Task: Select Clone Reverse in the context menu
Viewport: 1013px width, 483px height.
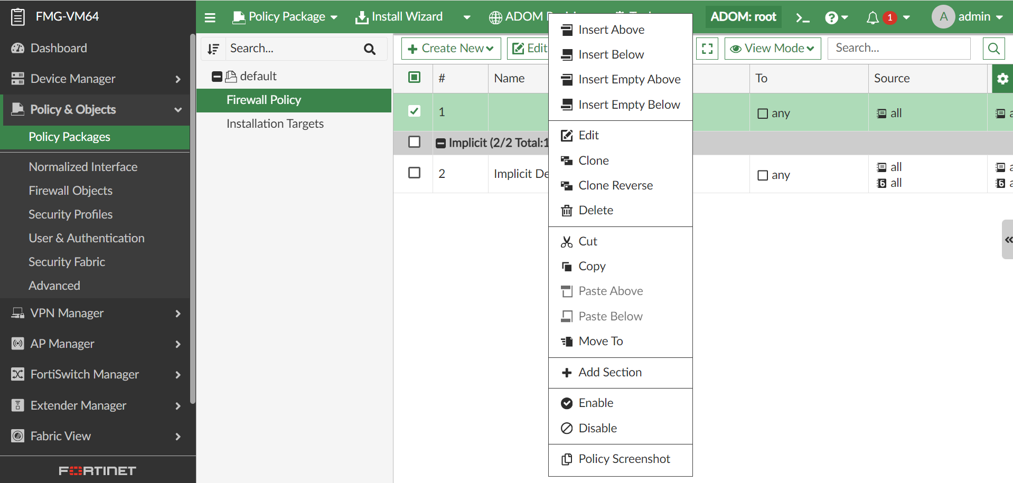Action: [x=615, y=185]
